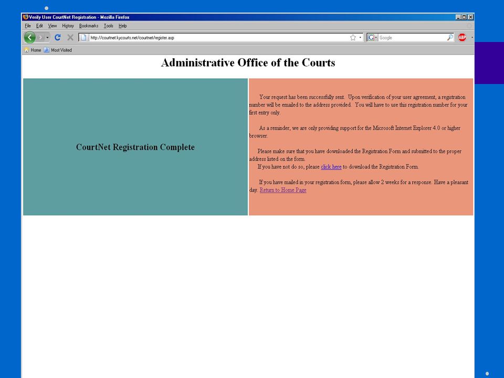504x378 pixels.
Task: Open the Tools menu
Action: [x=108, y=26]
